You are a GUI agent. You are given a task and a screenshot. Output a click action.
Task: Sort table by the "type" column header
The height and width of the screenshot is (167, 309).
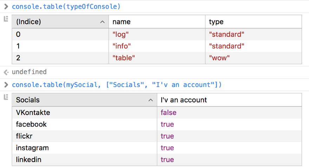click(216, 22)
